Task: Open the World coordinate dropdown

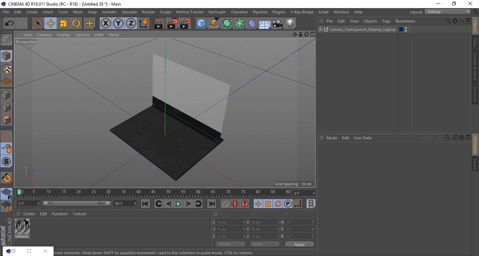Action: click(231, 244)
